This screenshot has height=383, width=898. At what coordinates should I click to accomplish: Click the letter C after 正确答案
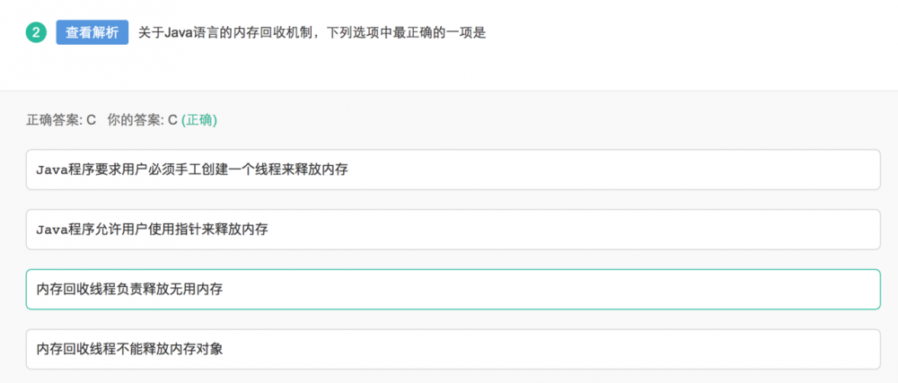91,119
